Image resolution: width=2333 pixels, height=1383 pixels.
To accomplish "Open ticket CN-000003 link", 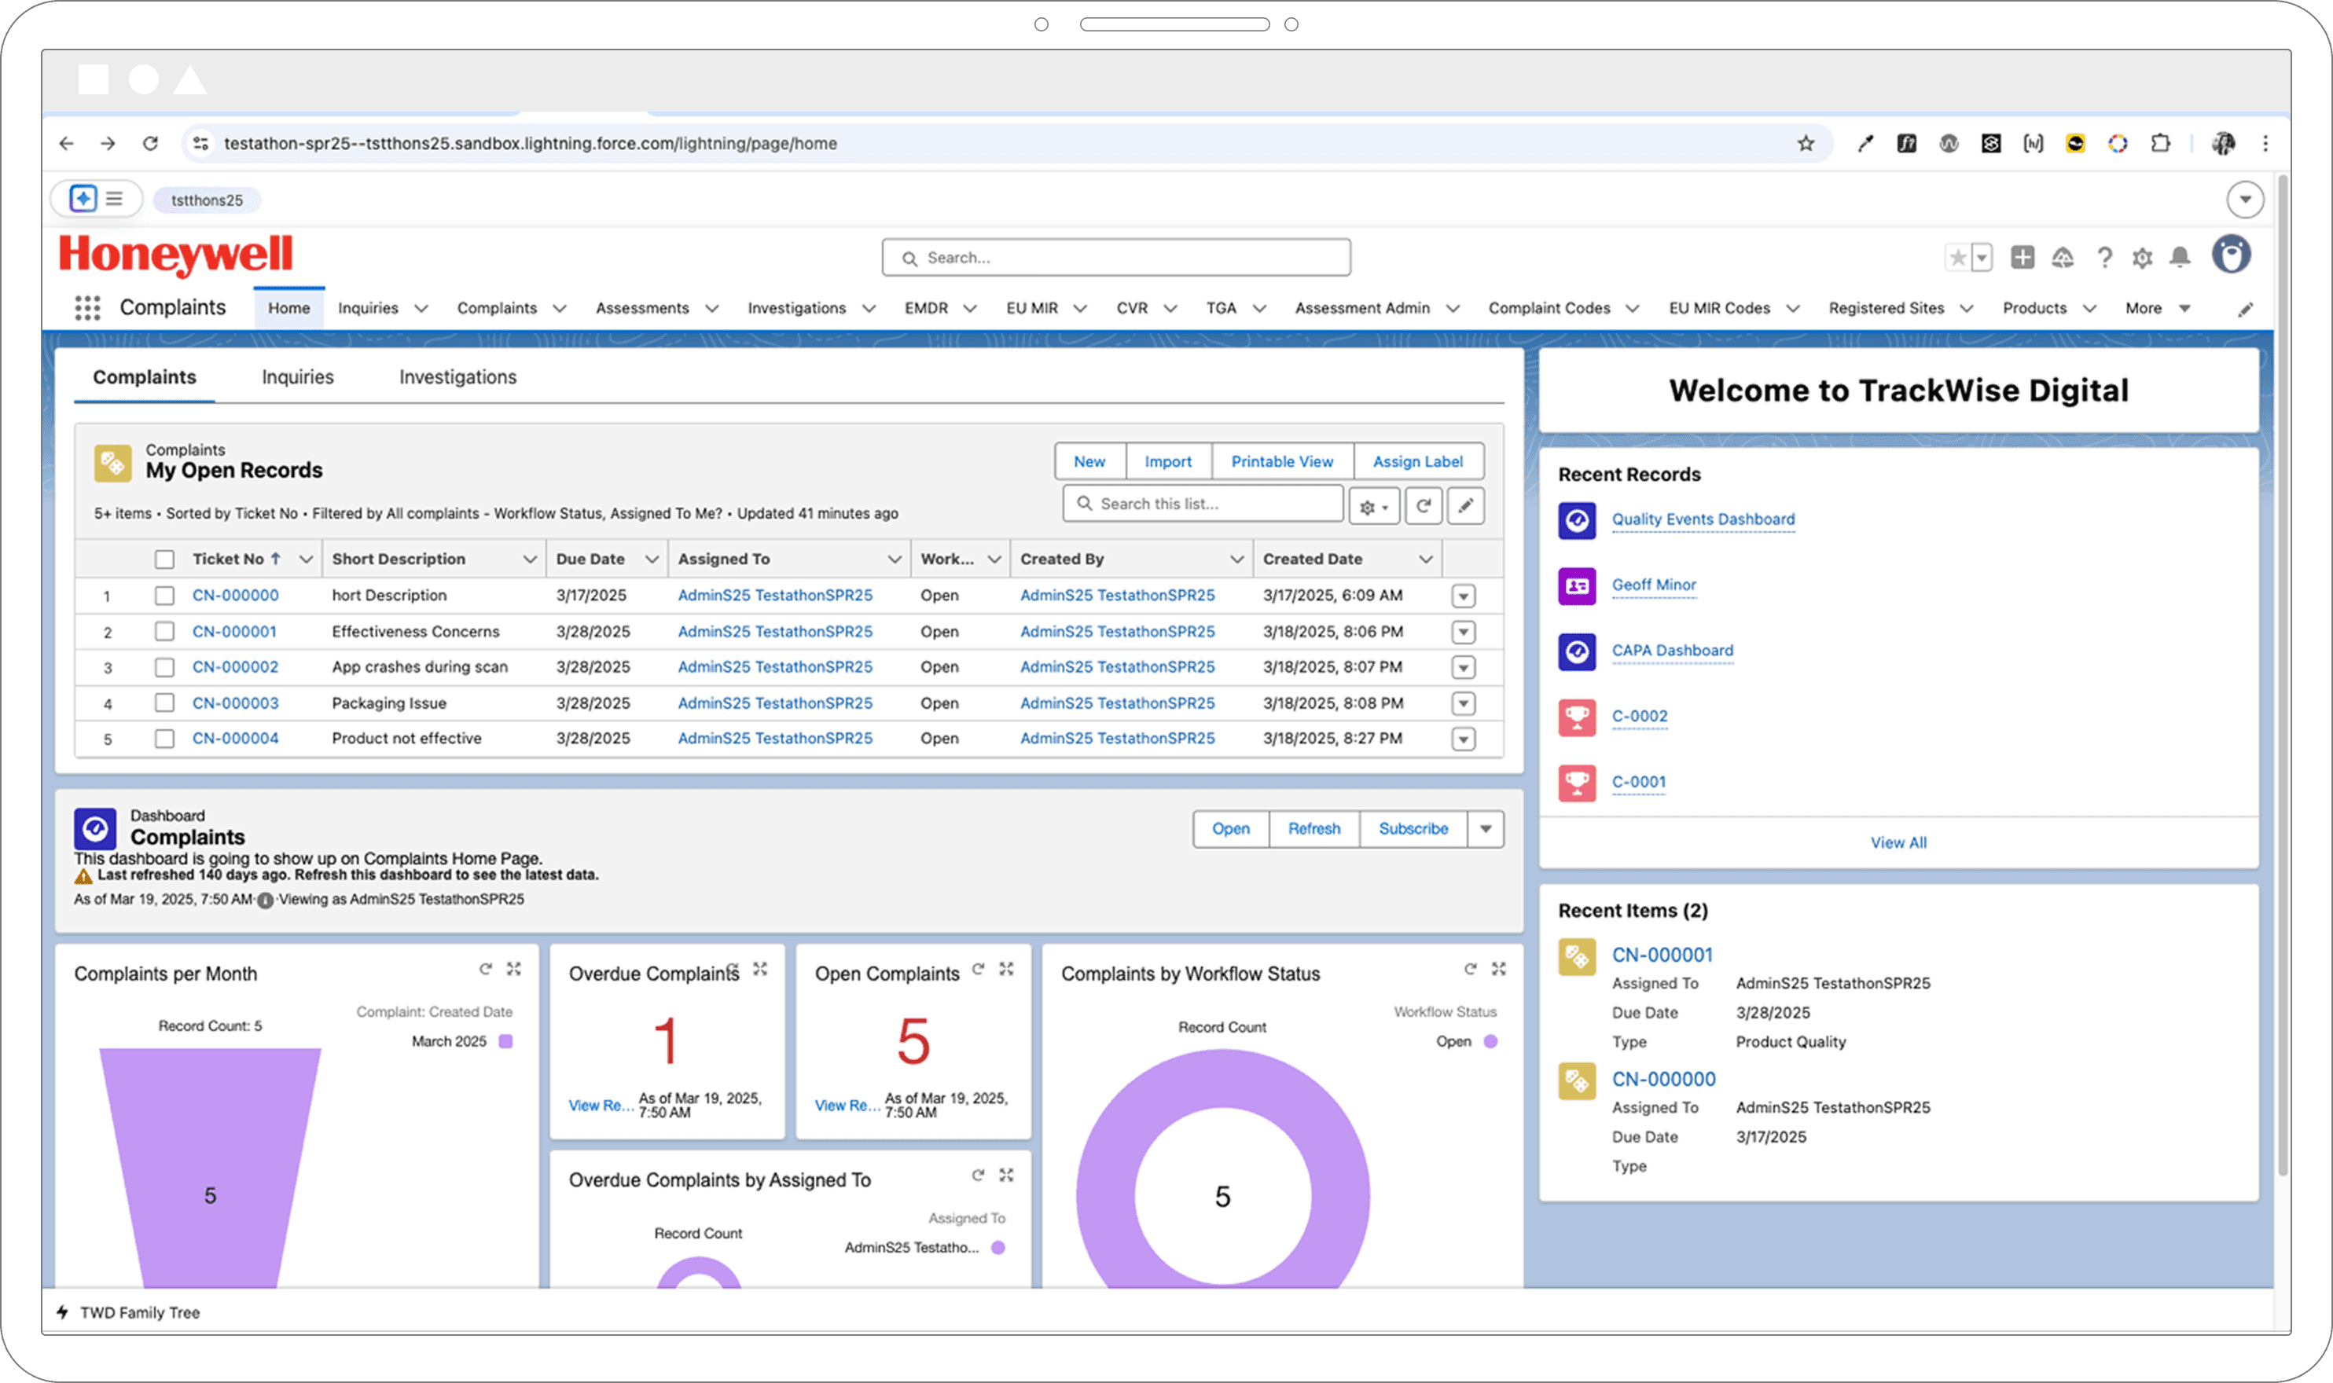I will pyautogui.click(x=235, y=703).
